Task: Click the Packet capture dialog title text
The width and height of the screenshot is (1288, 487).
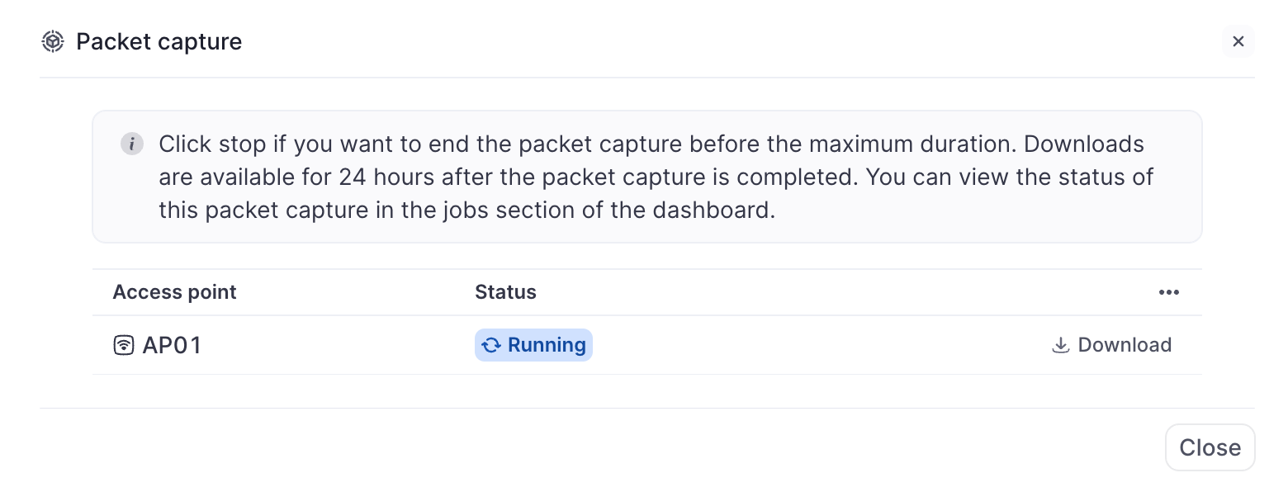Action: [159, 41]
